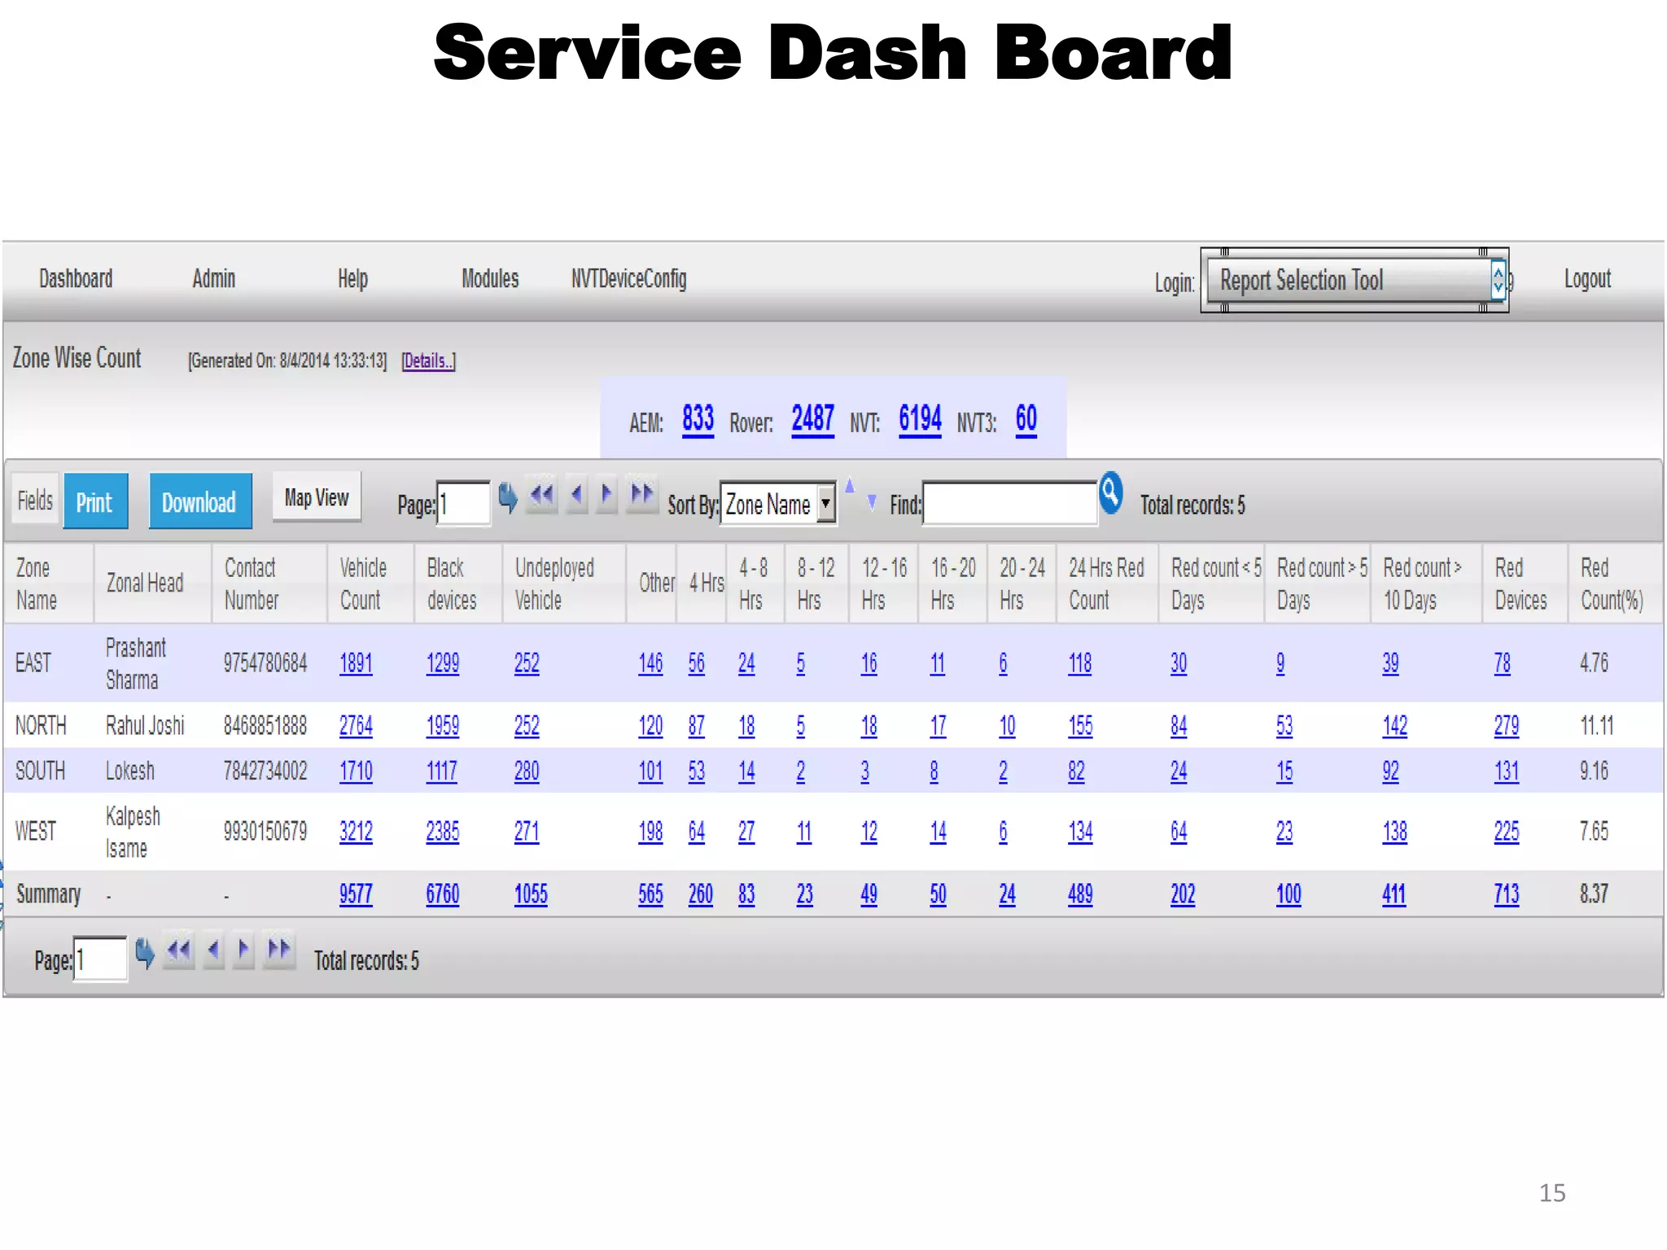Go to previous page in top pager

point(577,494)
